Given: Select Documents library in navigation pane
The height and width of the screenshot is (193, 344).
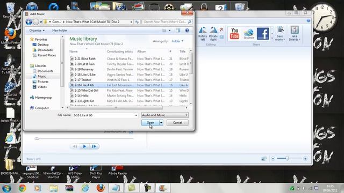Looking at the screenshot, I should click(x=45, y=71).
